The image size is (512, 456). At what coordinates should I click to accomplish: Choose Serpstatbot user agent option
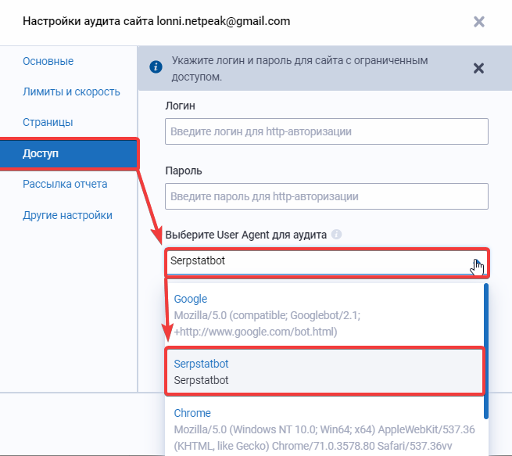tap(324, 372)
